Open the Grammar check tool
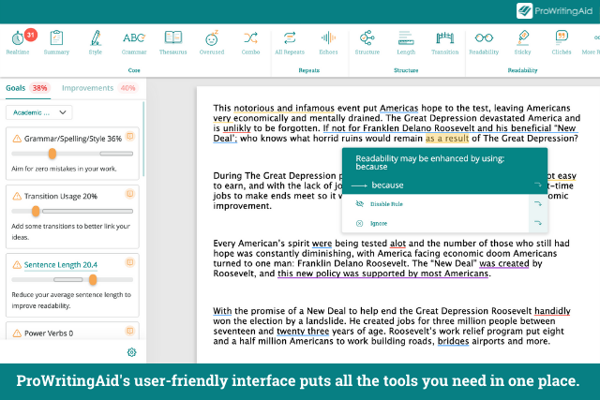 pos(134,42)
